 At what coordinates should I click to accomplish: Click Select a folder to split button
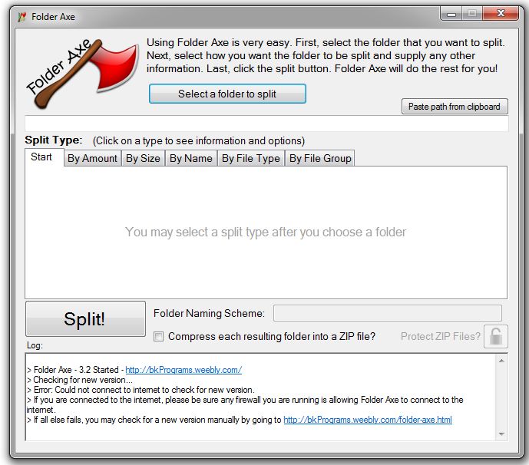coord(227,94)
